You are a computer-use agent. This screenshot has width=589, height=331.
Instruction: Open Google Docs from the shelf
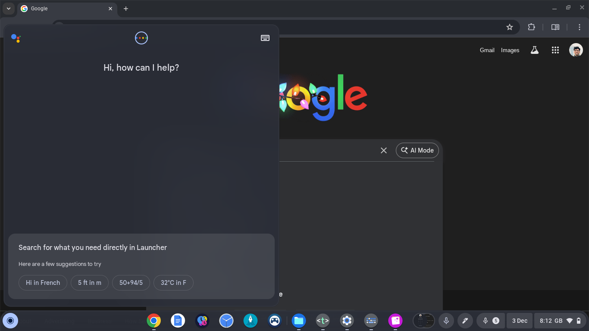[178, 321]
